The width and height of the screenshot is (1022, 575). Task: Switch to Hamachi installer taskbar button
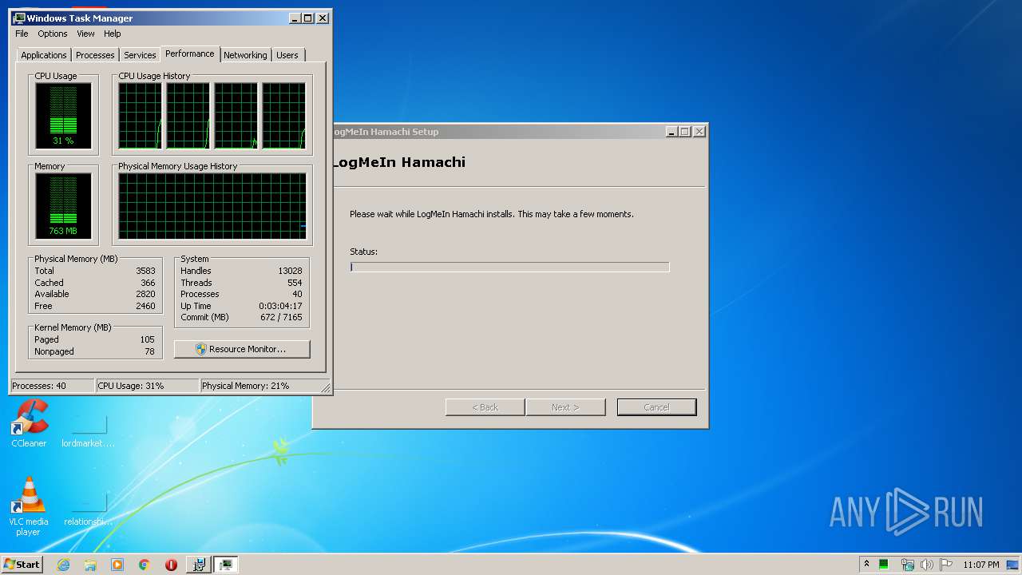click(199, 565)
